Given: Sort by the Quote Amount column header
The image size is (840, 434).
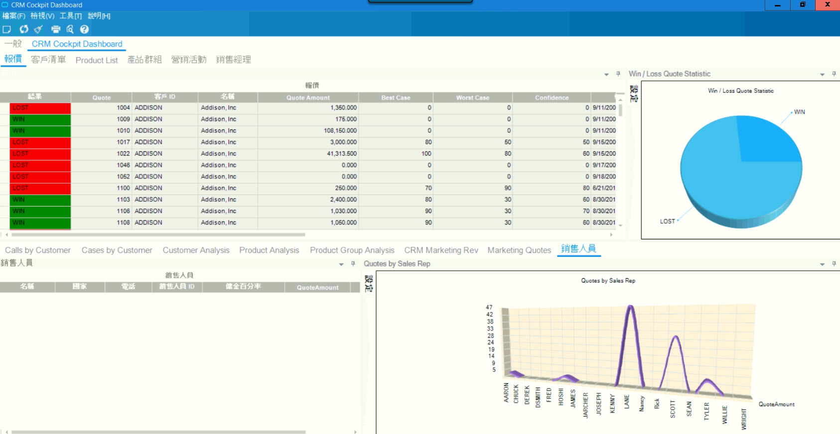Looking at the screenshot, I should click(x=308, y=98).
